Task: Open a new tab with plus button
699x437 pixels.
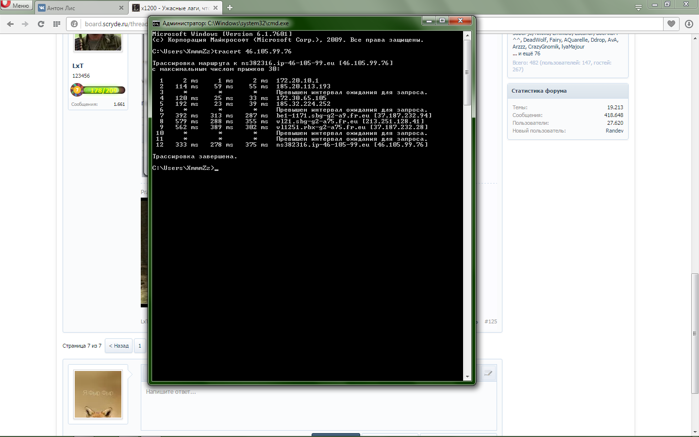Action: tap(230, 8)
